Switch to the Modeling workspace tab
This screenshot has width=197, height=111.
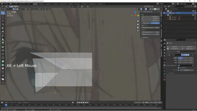coord(41,4)
